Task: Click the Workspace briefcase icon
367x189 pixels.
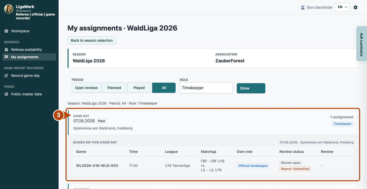Action: 6,31
